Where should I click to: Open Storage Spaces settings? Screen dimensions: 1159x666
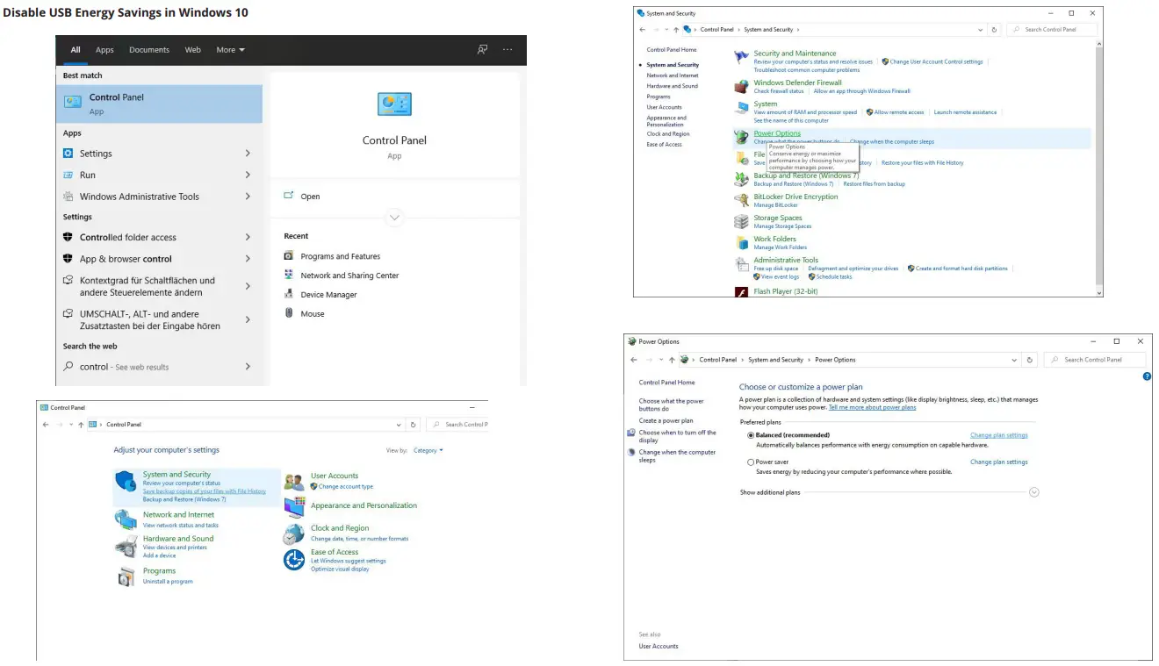click(x=777, y=218)
